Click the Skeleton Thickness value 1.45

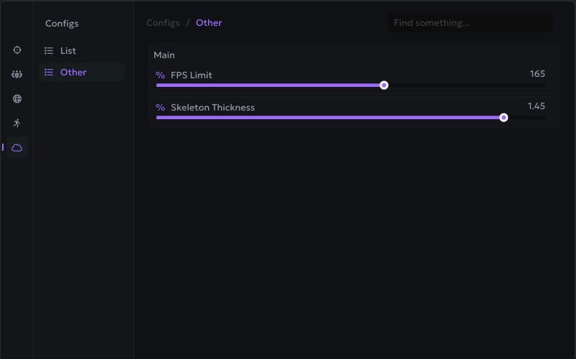pos(536,106)
